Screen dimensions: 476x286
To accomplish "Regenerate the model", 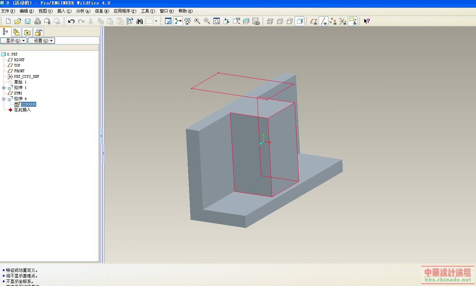I will pyautogui.click(x=130, y=21).
